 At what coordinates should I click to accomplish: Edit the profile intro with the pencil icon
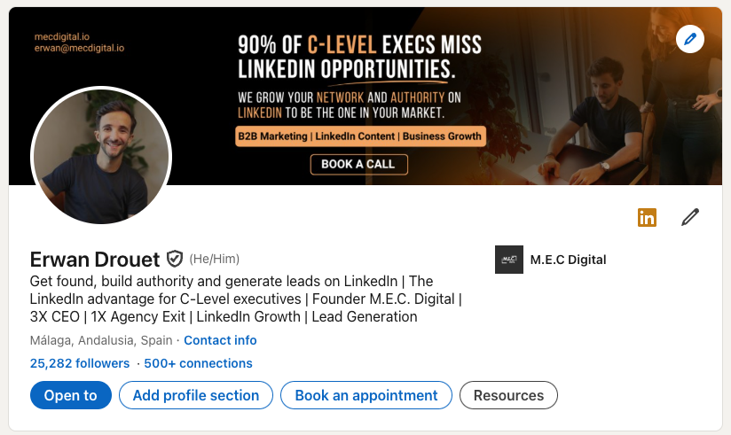tap(690, 217)
